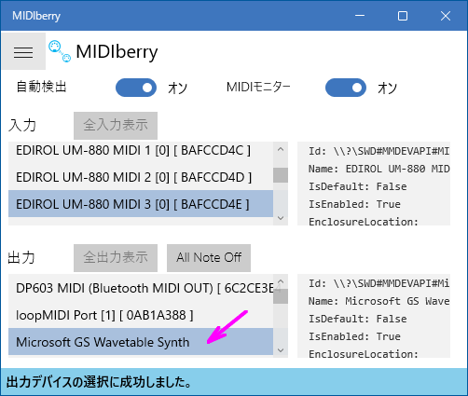Click output details Name: Microsoft GS Wave line
Image resolution: width=468 pixels, height=396 pixels.
tap(379, 301)
